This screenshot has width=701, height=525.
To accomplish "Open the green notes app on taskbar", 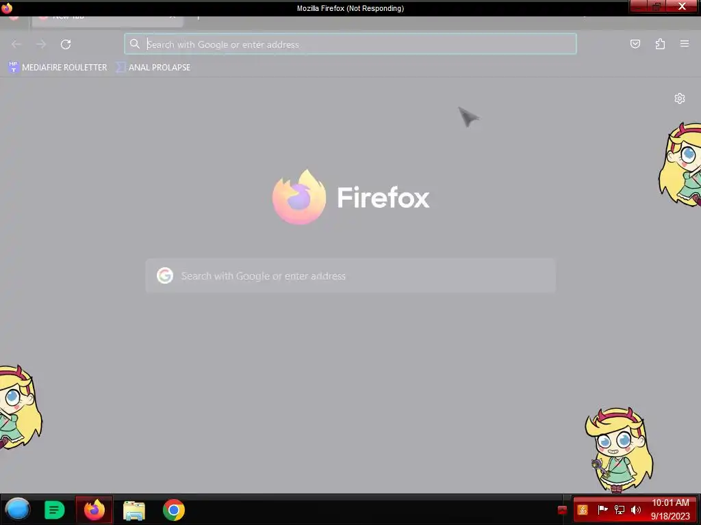I will tap(55, 510).
